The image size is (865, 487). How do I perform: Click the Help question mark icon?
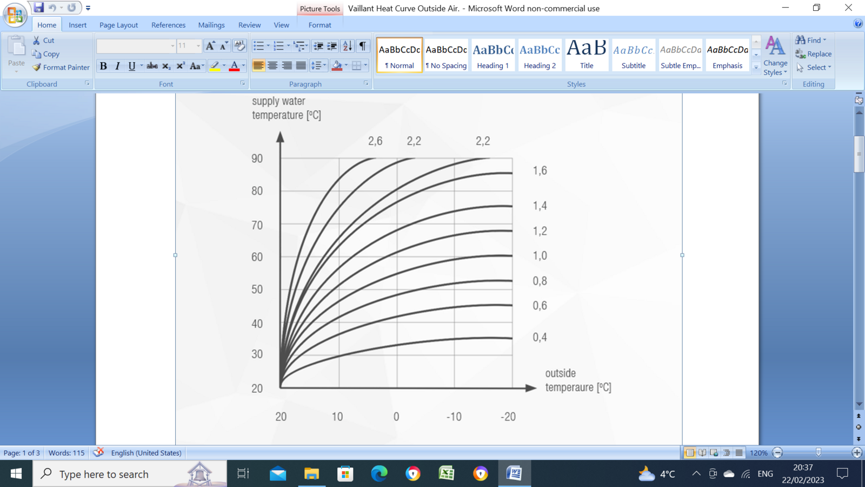(x=858, y=23)
